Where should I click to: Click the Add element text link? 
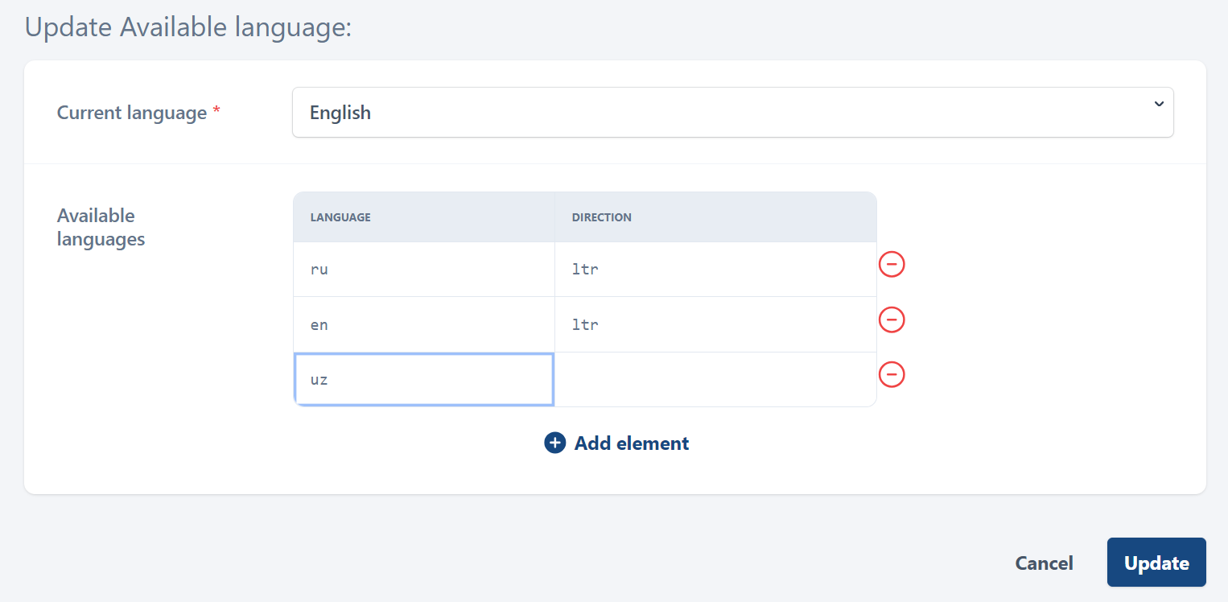pos(631,443)
